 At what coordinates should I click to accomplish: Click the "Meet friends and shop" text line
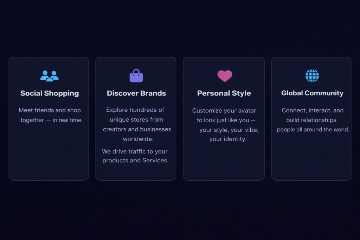pos(50,110)
